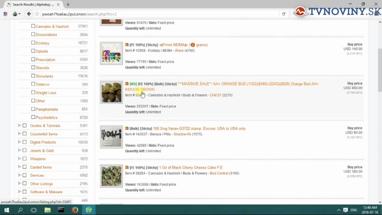Expand the Software & Malware category

pos(19,192)
